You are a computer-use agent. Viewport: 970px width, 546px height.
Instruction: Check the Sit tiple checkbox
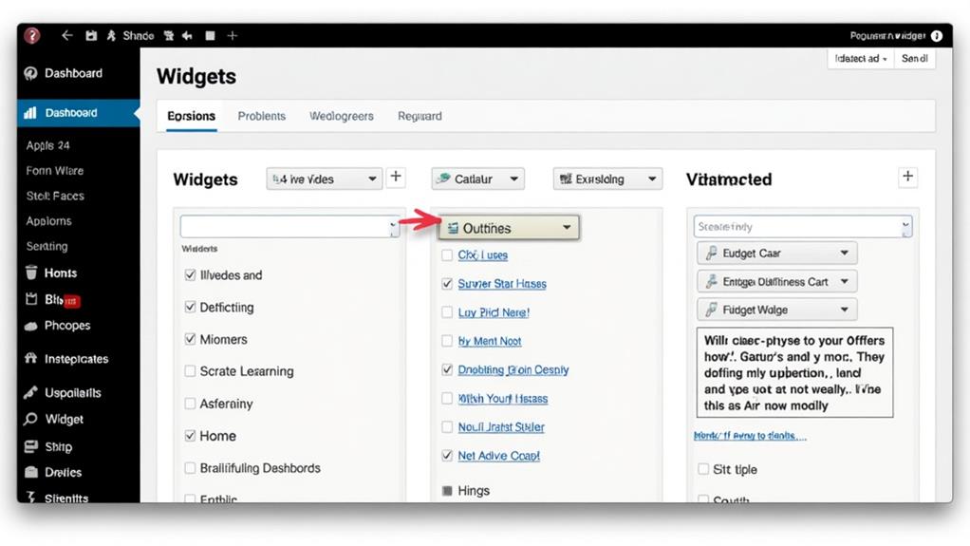click(x=702, y=469)
